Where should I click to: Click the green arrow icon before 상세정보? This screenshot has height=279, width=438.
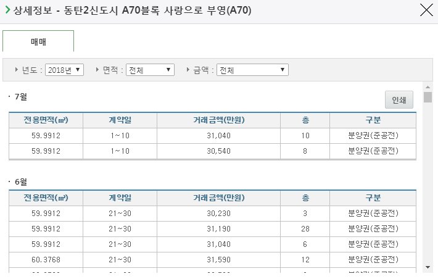coord(7,10)
